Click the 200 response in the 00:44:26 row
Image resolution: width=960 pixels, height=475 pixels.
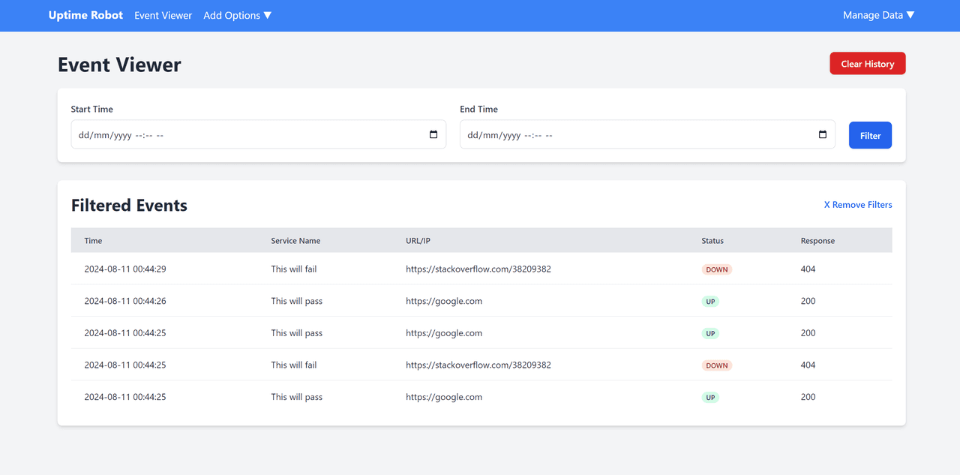[808, 301]
